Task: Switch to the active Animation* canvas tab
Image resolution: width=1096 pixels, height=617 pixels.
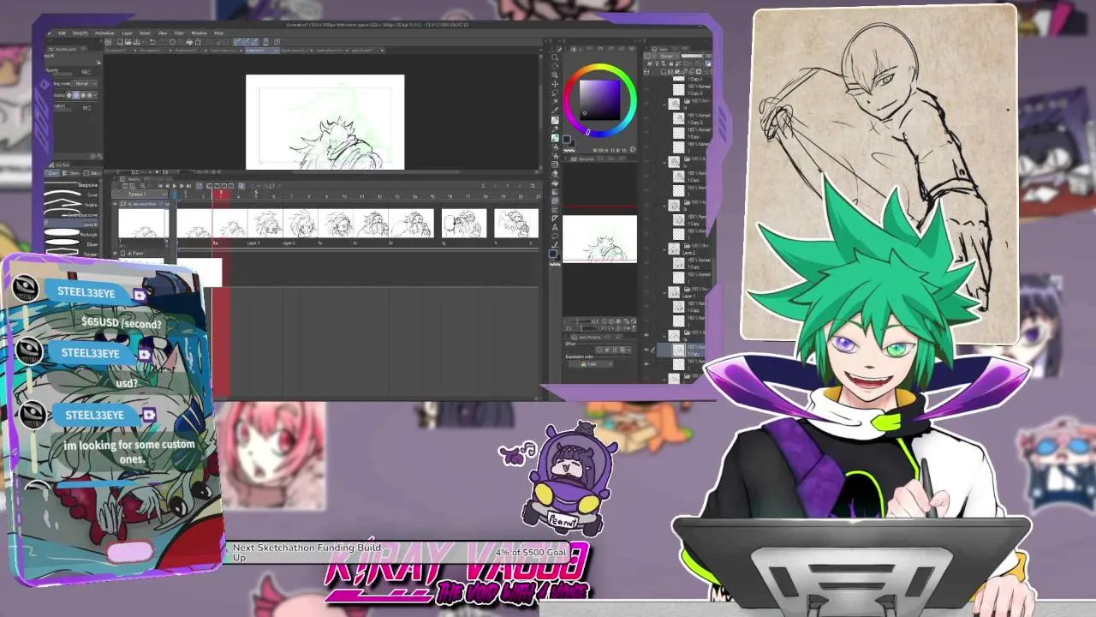Action: click(x=261, y=51)
